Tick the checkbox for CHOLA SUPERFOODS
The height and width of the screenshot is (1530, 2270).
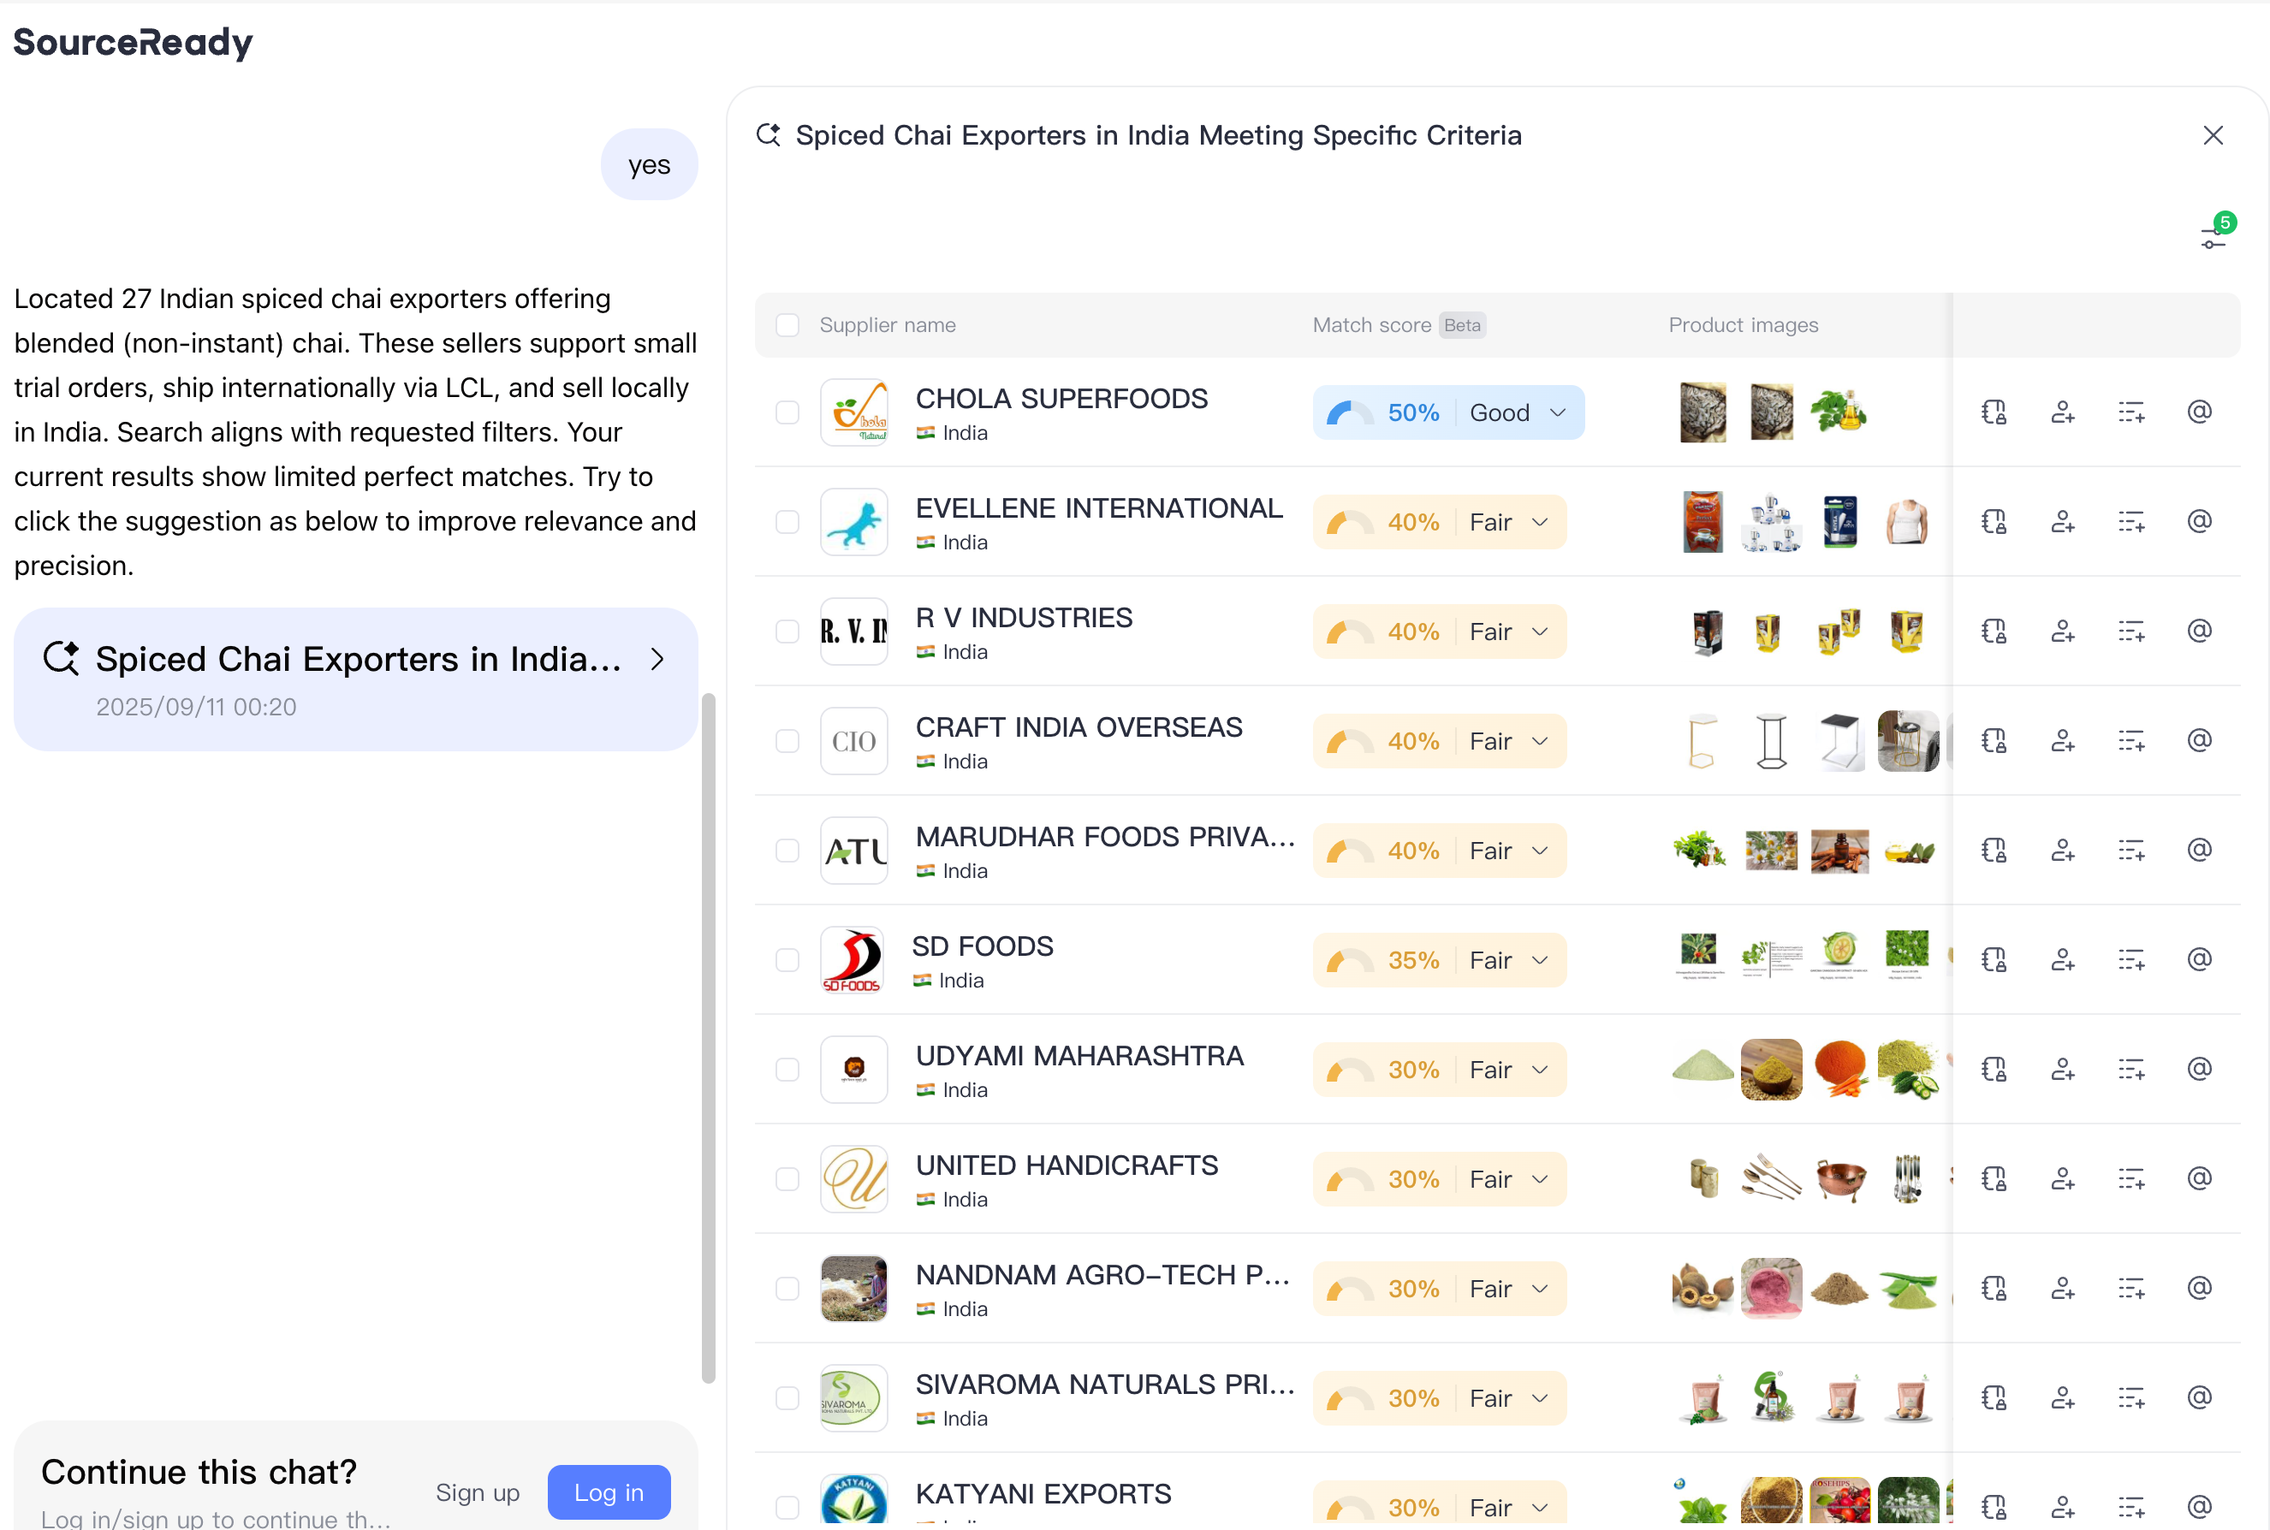[787, 412]
